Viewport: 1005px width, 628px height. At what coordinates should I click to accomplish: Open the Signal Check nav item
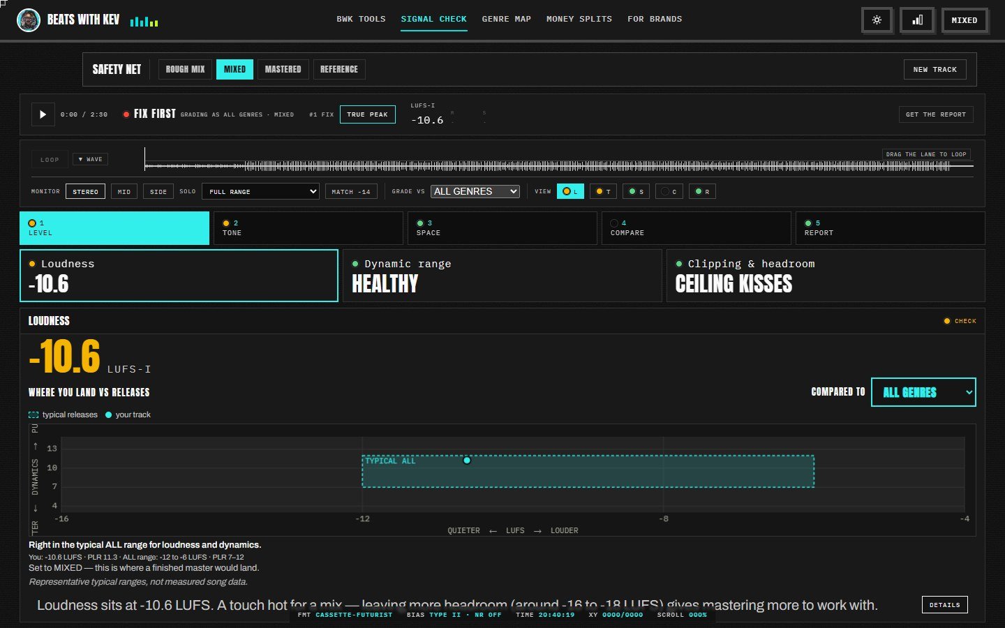[x=433, y=19]
